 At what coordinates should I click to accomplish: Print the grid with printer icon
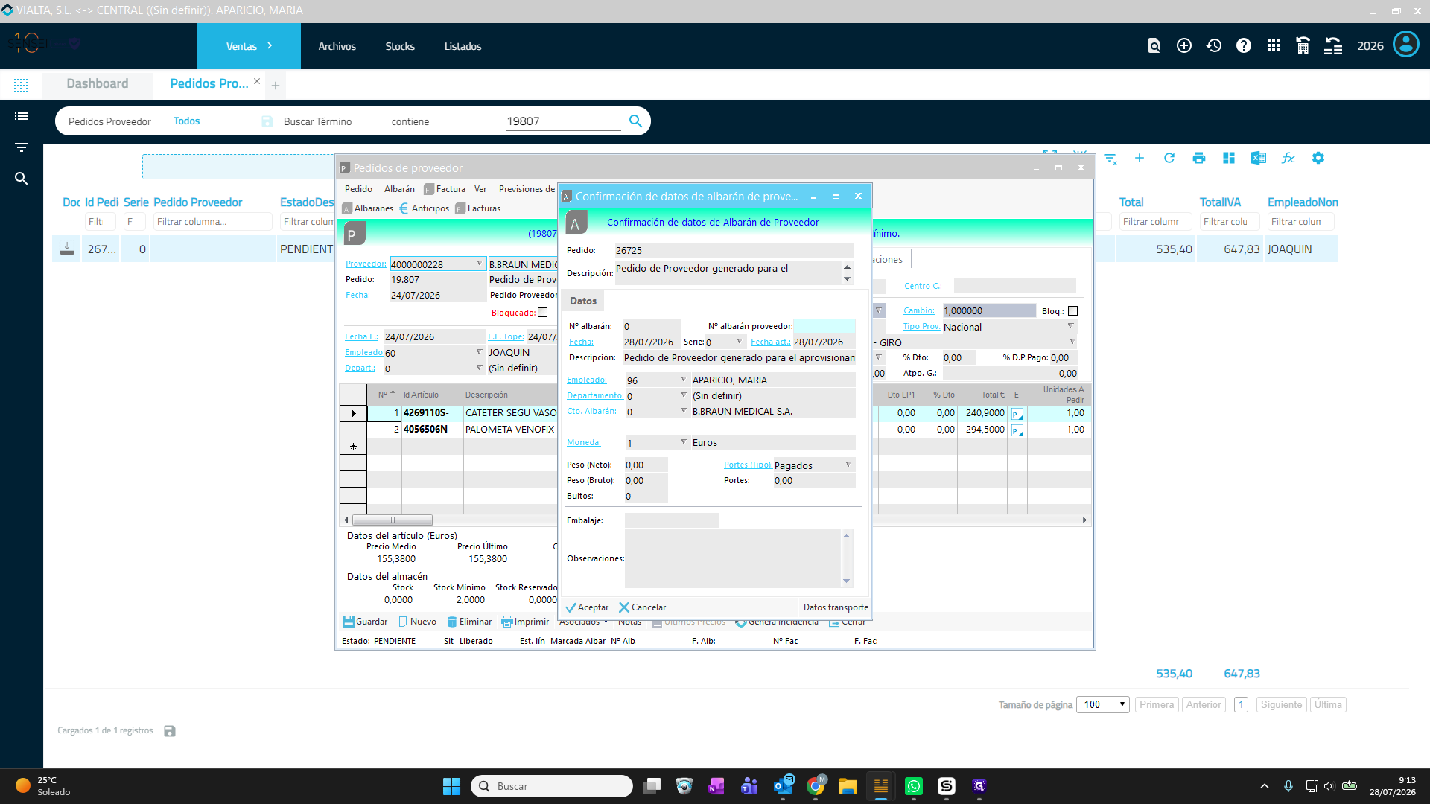click(x=1199, y=158)
